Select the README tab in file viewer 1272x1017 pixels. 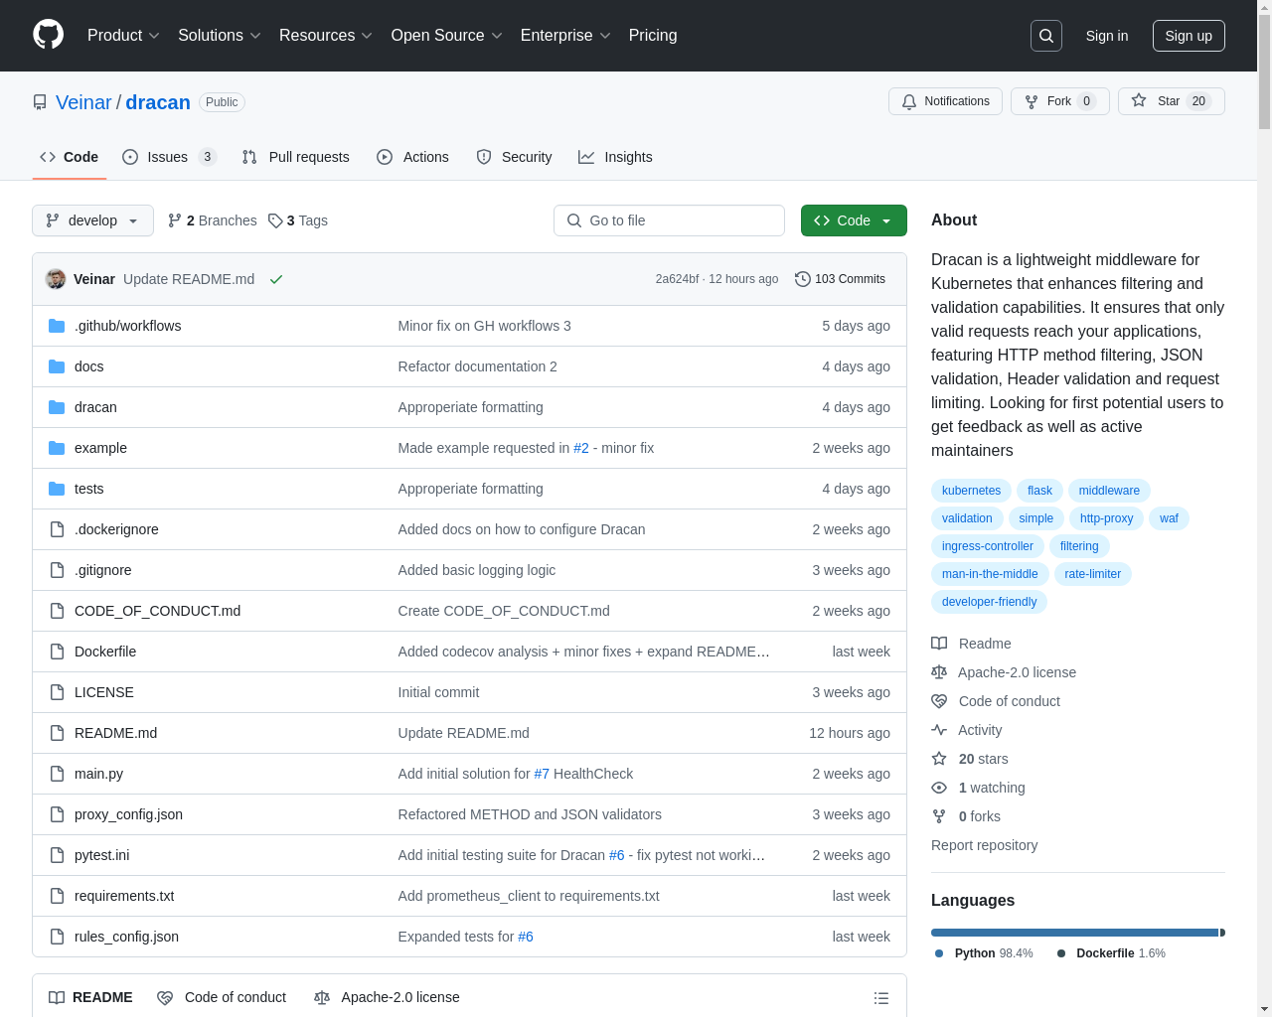pyautogui.click(x=90, y=997)
